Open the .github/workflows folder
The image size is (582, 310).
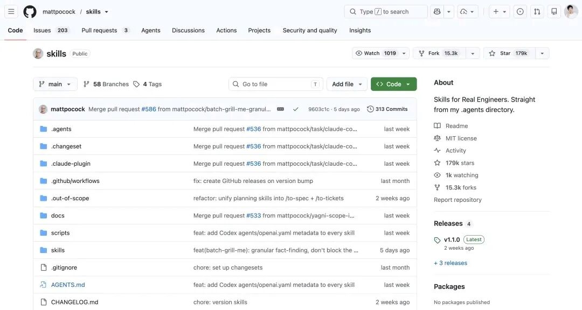tap(75, 181)
